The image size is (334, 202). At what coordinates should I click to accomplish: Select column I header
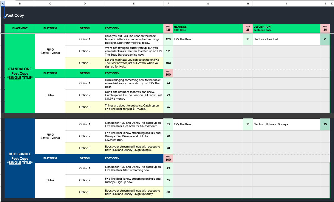[x=286, y=3]
